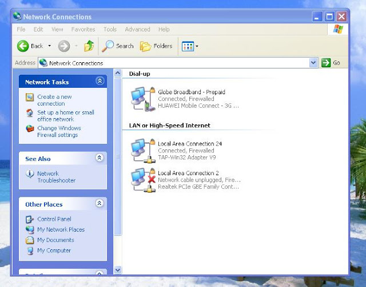Maximize the Network Connections window
This screenshot has height=287, width=366.
329,17
